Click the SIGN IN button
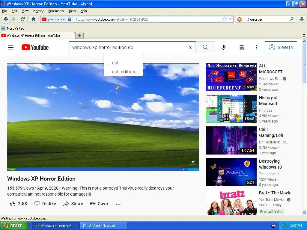The height and width of the screenshot is (230, 307). point(281,47)
